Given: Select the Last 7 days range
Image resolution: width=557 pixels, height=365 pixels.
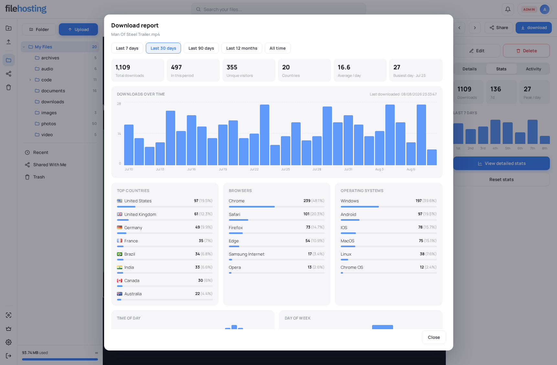Looking at the screenshot, I should 127,48.
